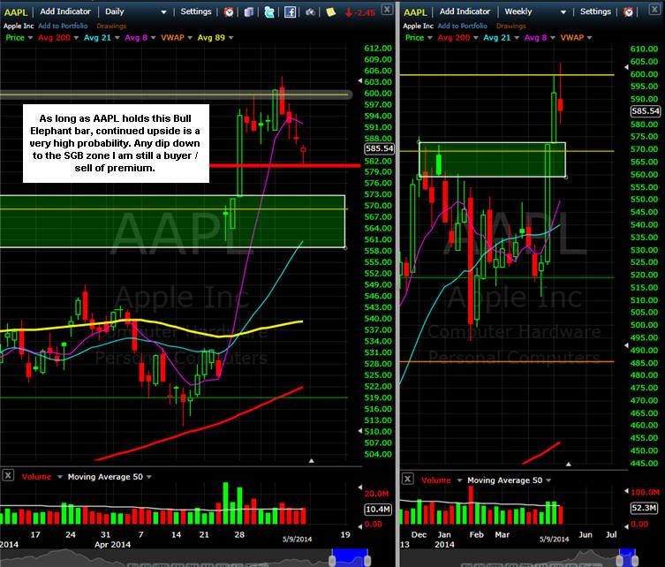Close the Daily chart panel with X
665x567 pixels.
387,10
